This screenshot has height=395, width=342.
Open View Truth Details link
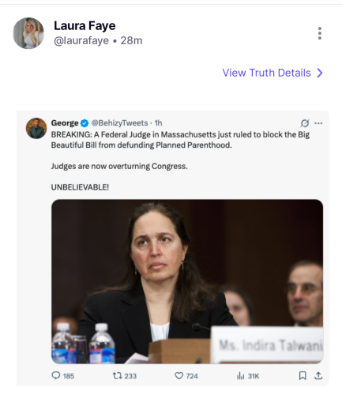[266, 73]
